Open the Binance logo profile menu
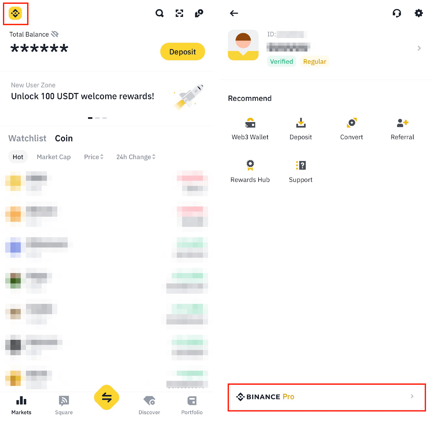This screenshot has width=433, height=425. 15,13
